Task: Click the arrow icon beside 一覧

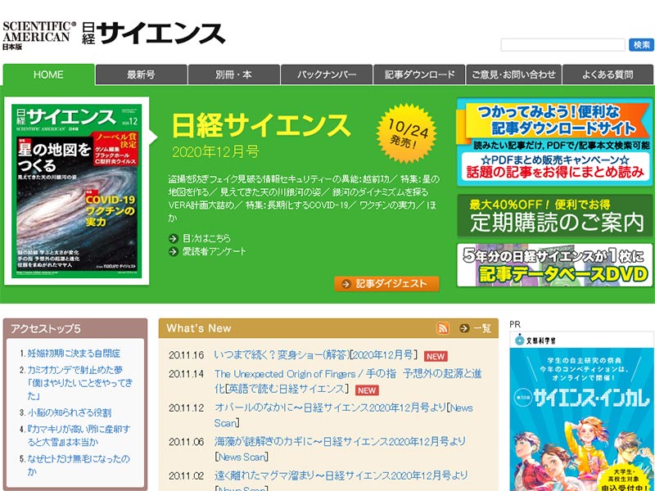Action: (464, 328)
